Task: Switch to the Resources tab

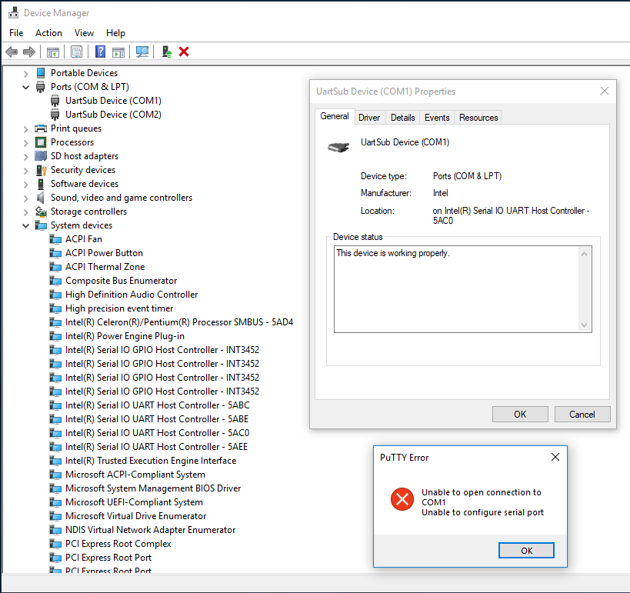Action: point(478,118)
